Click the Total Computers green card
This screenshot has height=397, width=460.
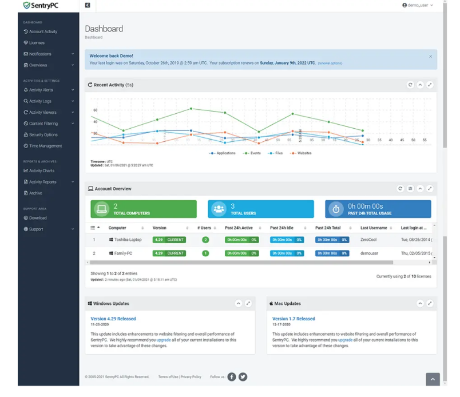(x=144, y=209)
